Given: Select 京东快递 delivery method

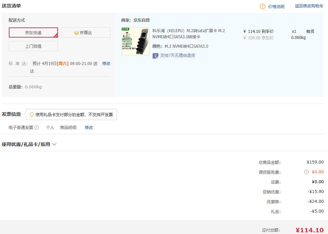Looking at the screenshot, I should (33, 33).
